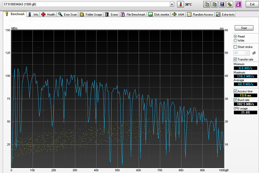Open the AAM tab
Image resolution: width=259 pixels, height=173 pixels.
[x=178, y=15]
